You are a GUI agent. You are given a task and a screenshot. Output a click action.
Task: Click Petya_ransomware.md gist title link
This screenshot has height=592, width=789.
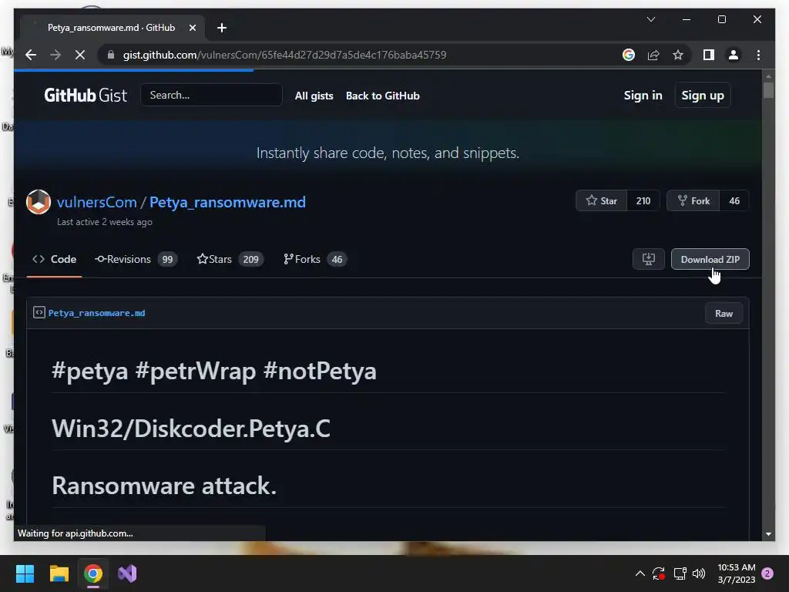[x=227, y=202]
